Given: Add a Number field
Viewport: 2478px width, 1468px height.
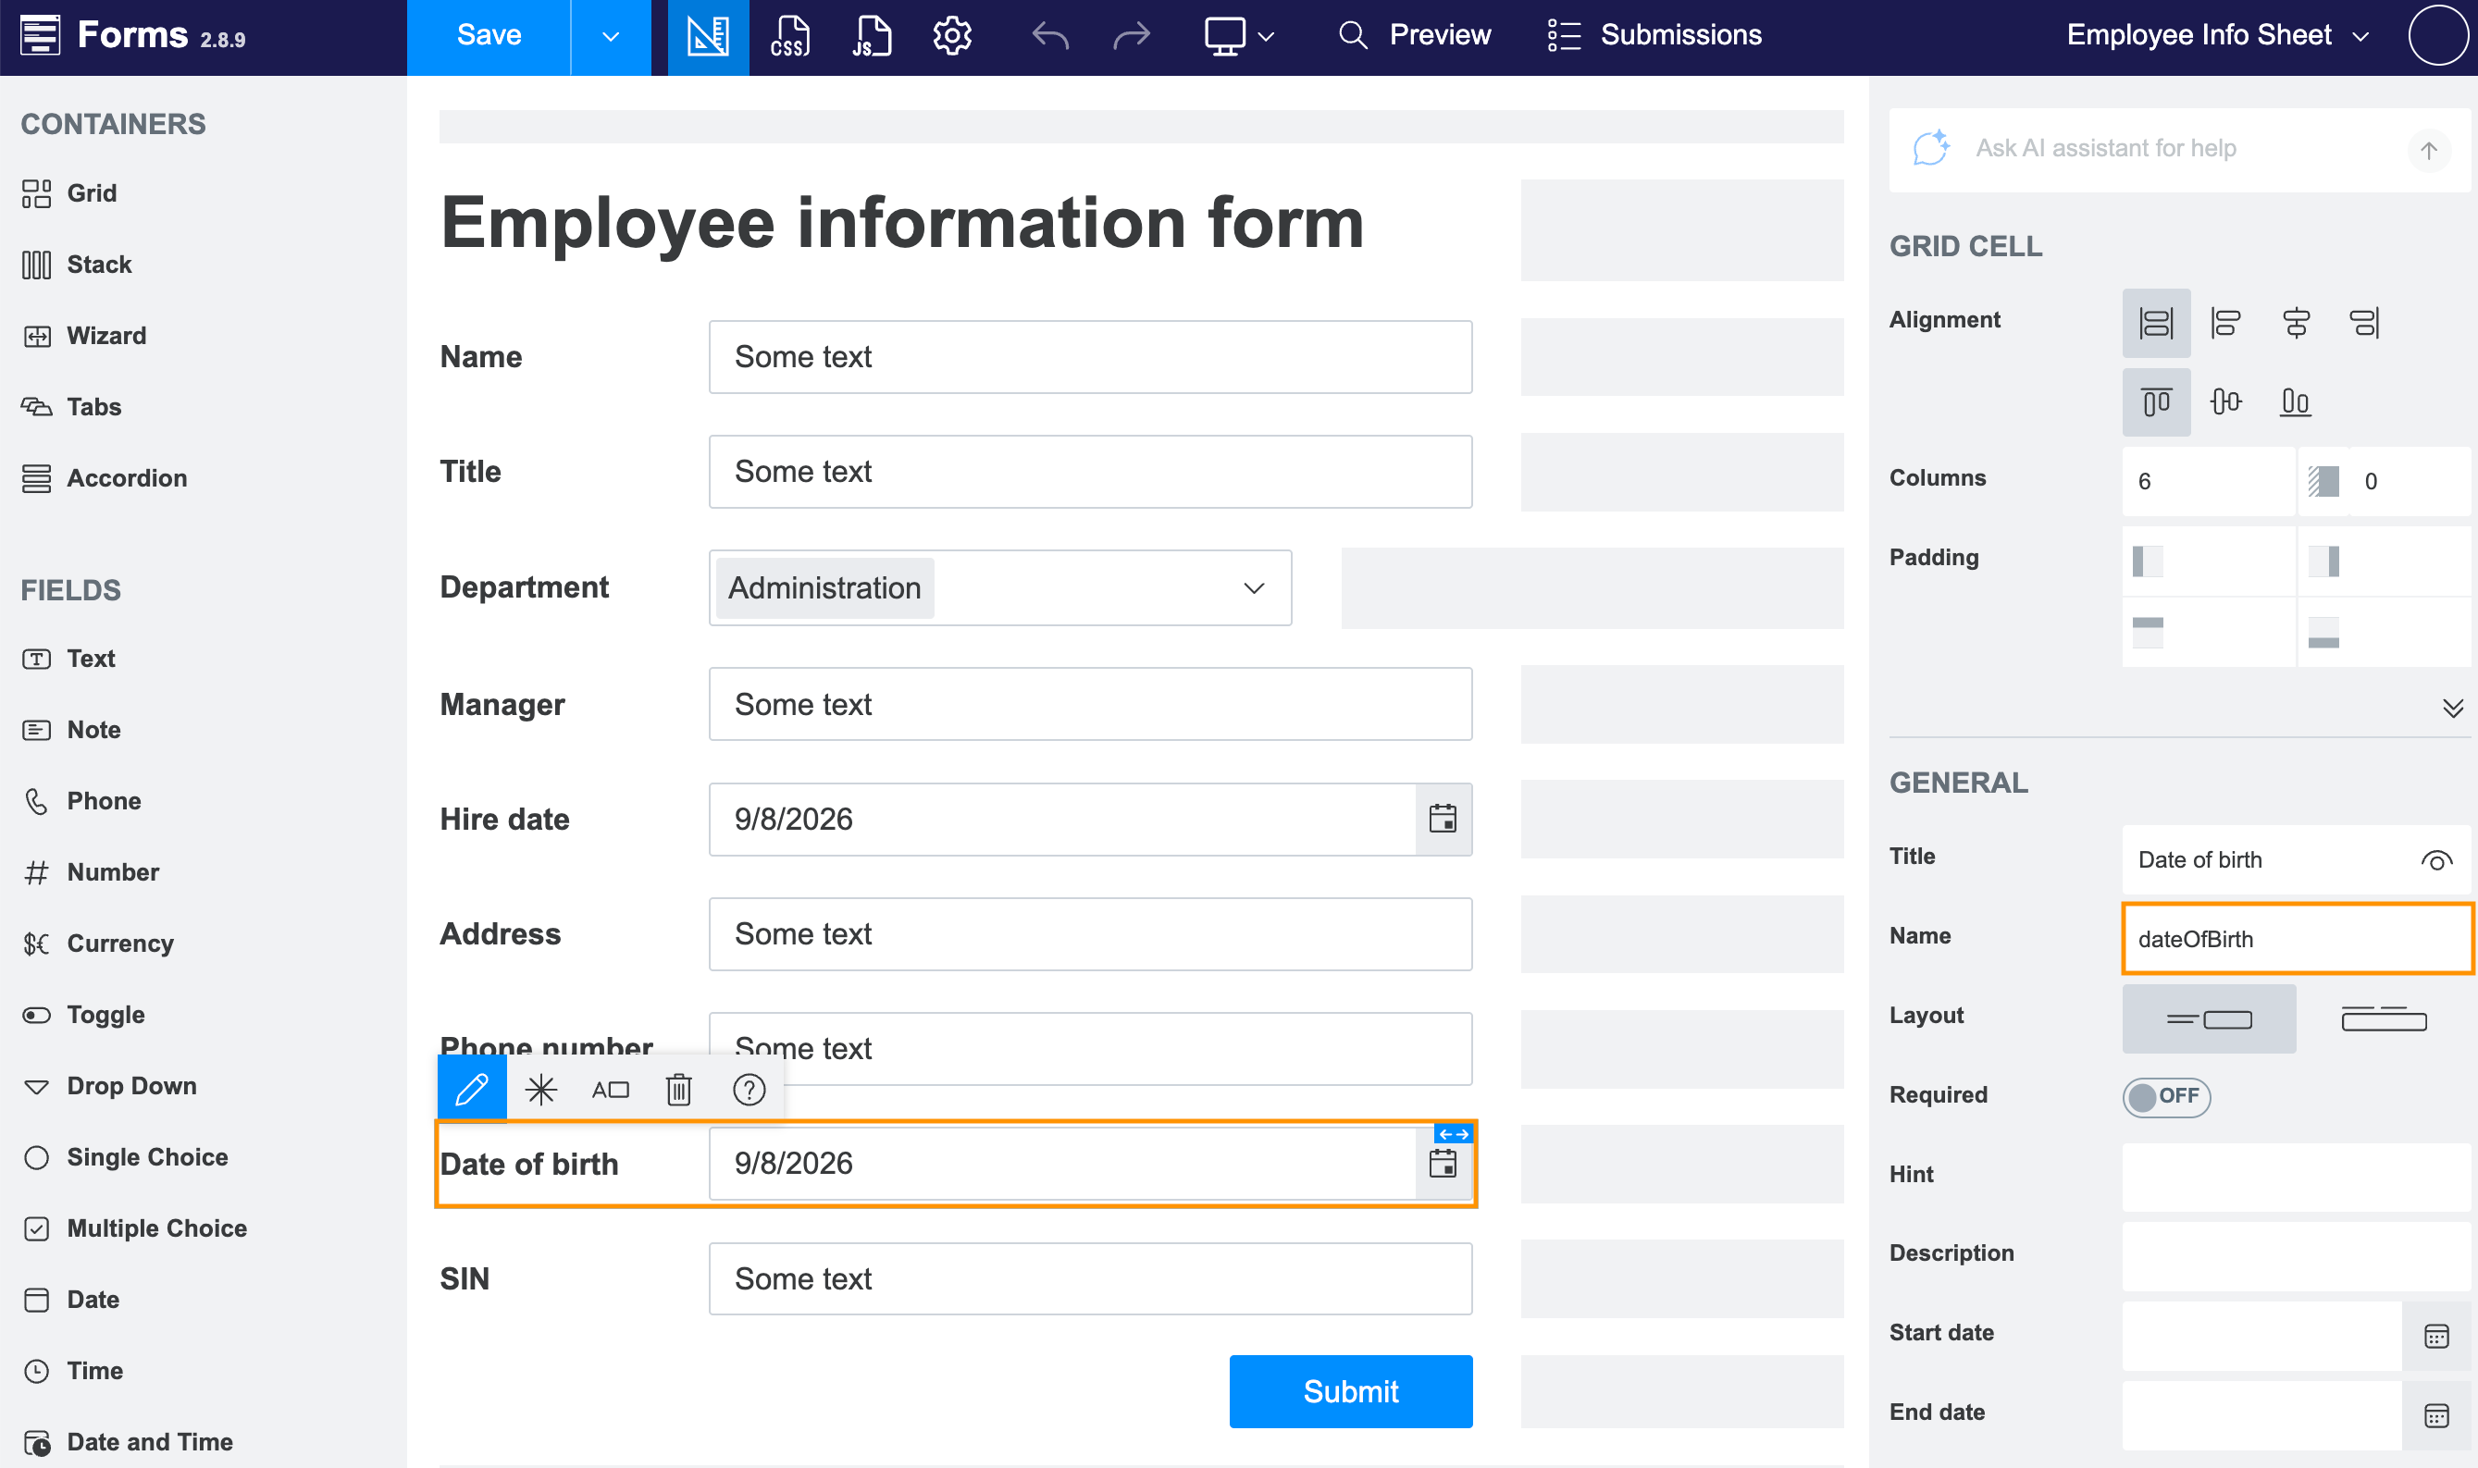Looking at the screenshot, I should [x=90, y=872].
